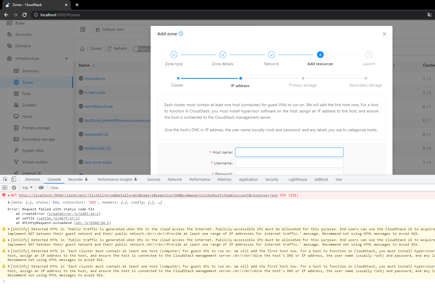Show the console sidebar icon

(5, 188)
